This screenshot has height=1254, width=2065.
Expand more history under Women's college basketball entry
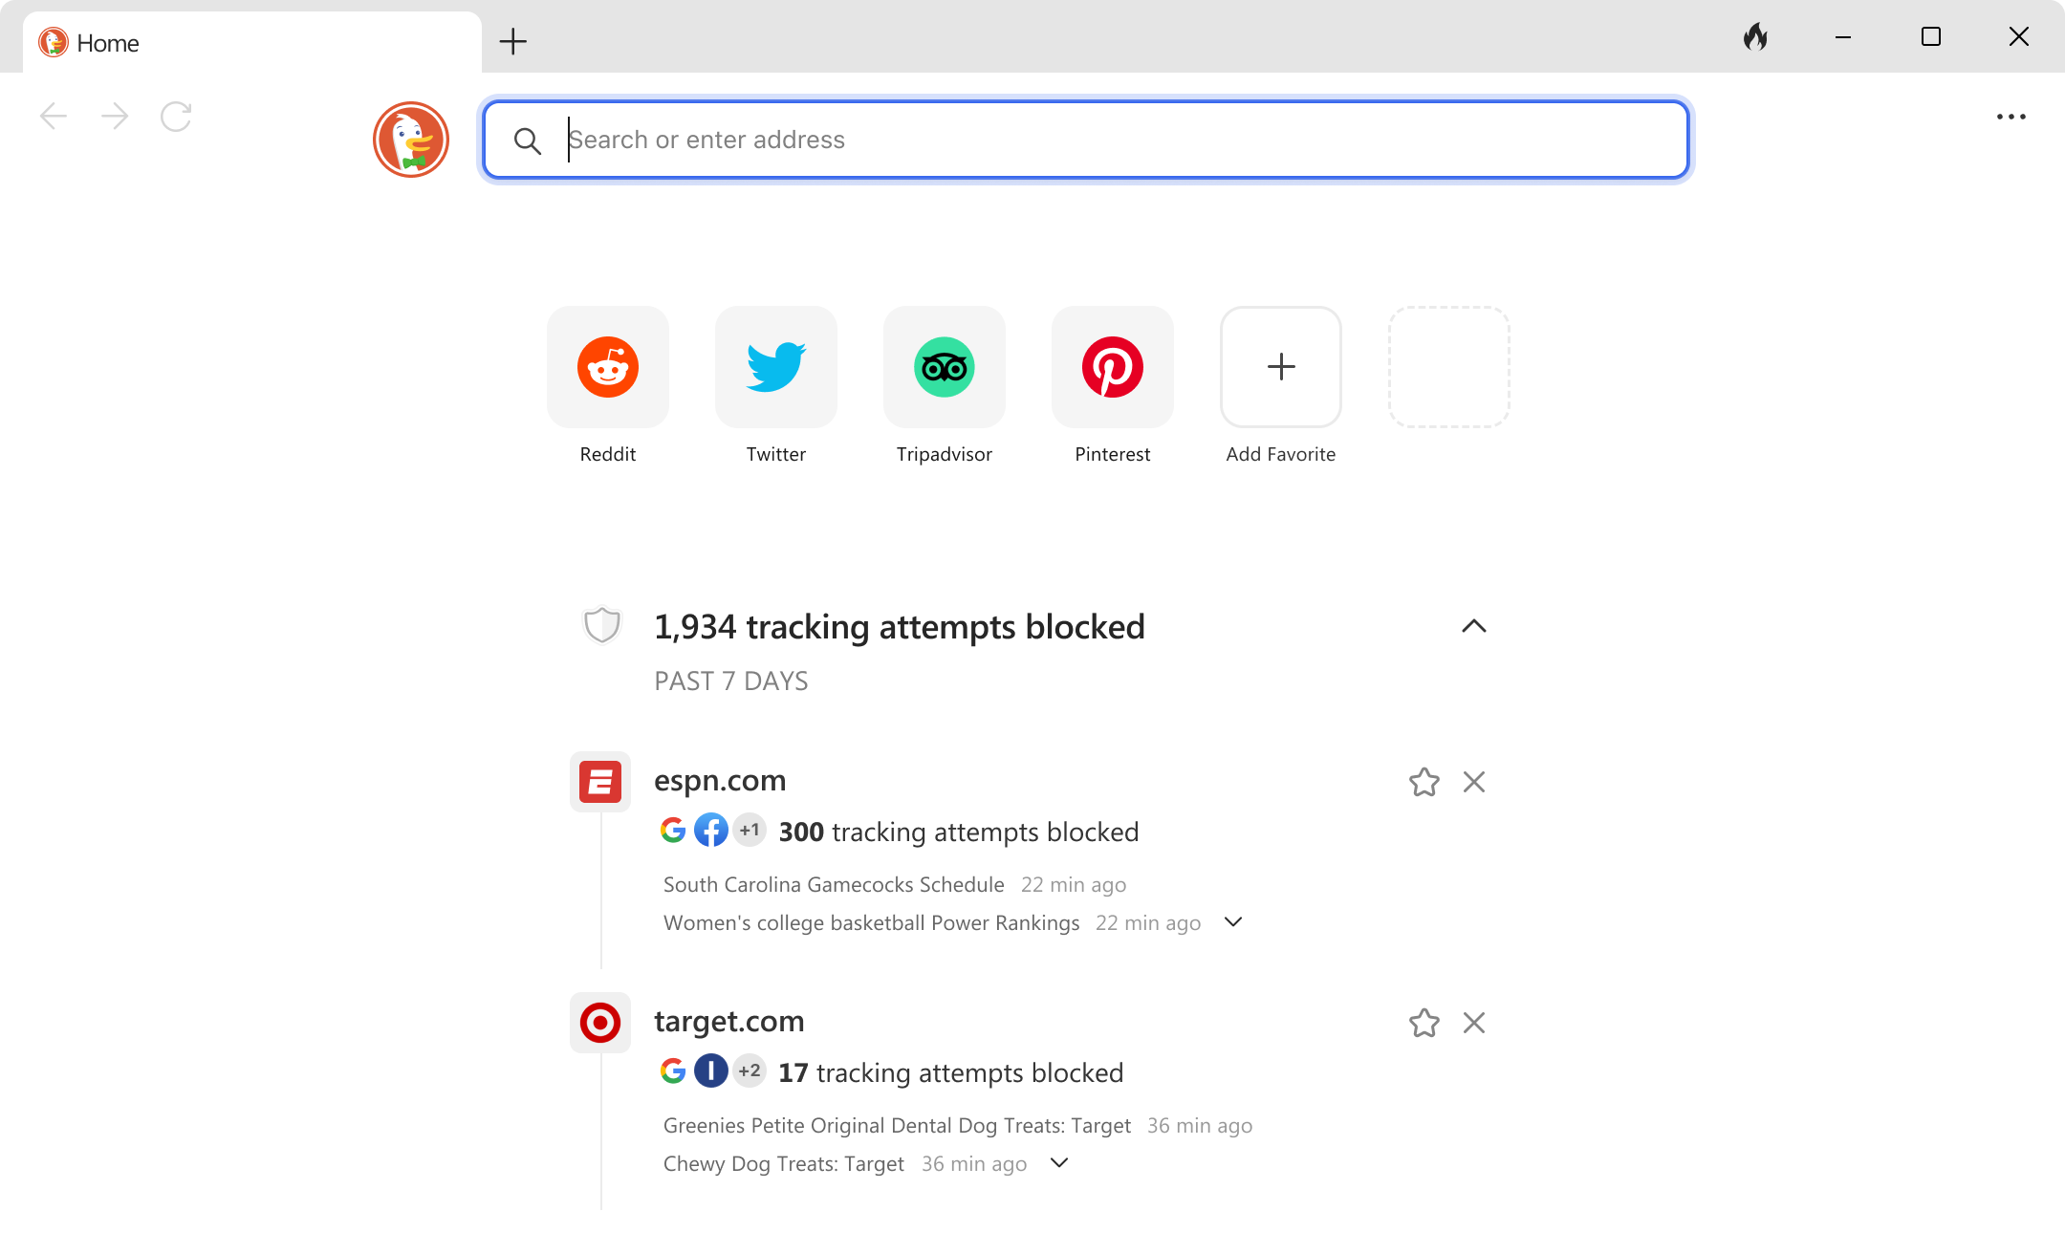1231,922
